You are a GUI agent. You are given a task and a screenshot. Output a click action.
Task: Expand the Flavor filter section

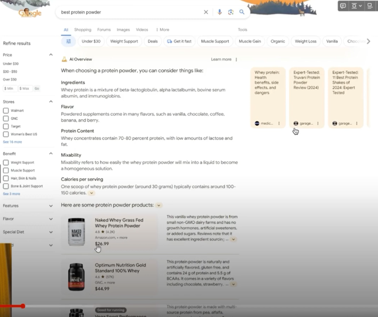pos(51,219)
